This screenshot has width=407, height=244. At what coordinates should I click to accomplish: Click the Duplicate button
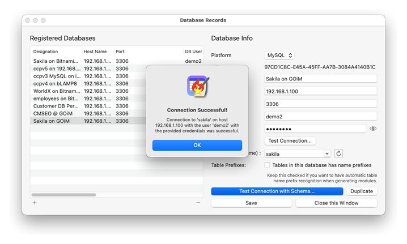point(362,191)
